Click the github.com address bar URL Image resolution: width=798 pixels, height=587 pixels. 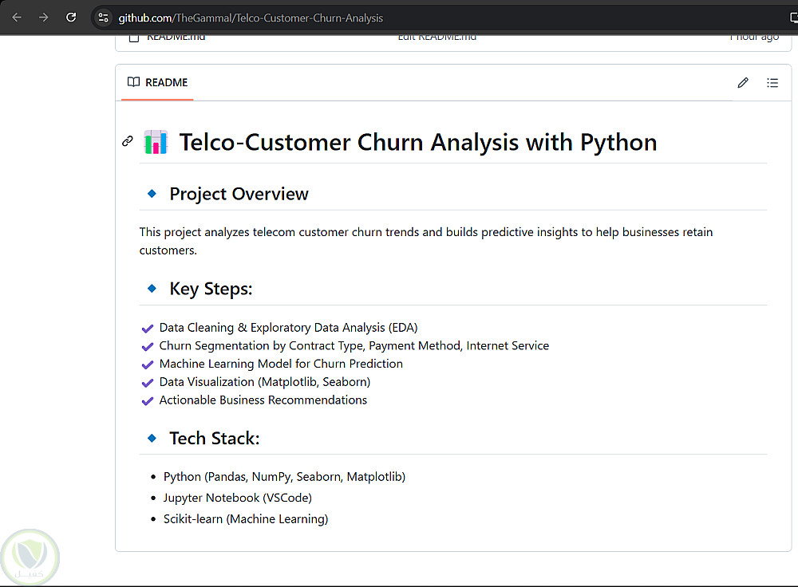pos(251,18)
